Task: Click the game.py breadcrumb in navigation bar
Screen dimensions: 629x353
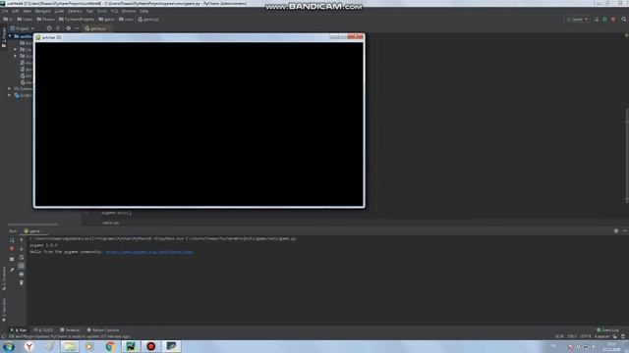Action: [148, 20]
